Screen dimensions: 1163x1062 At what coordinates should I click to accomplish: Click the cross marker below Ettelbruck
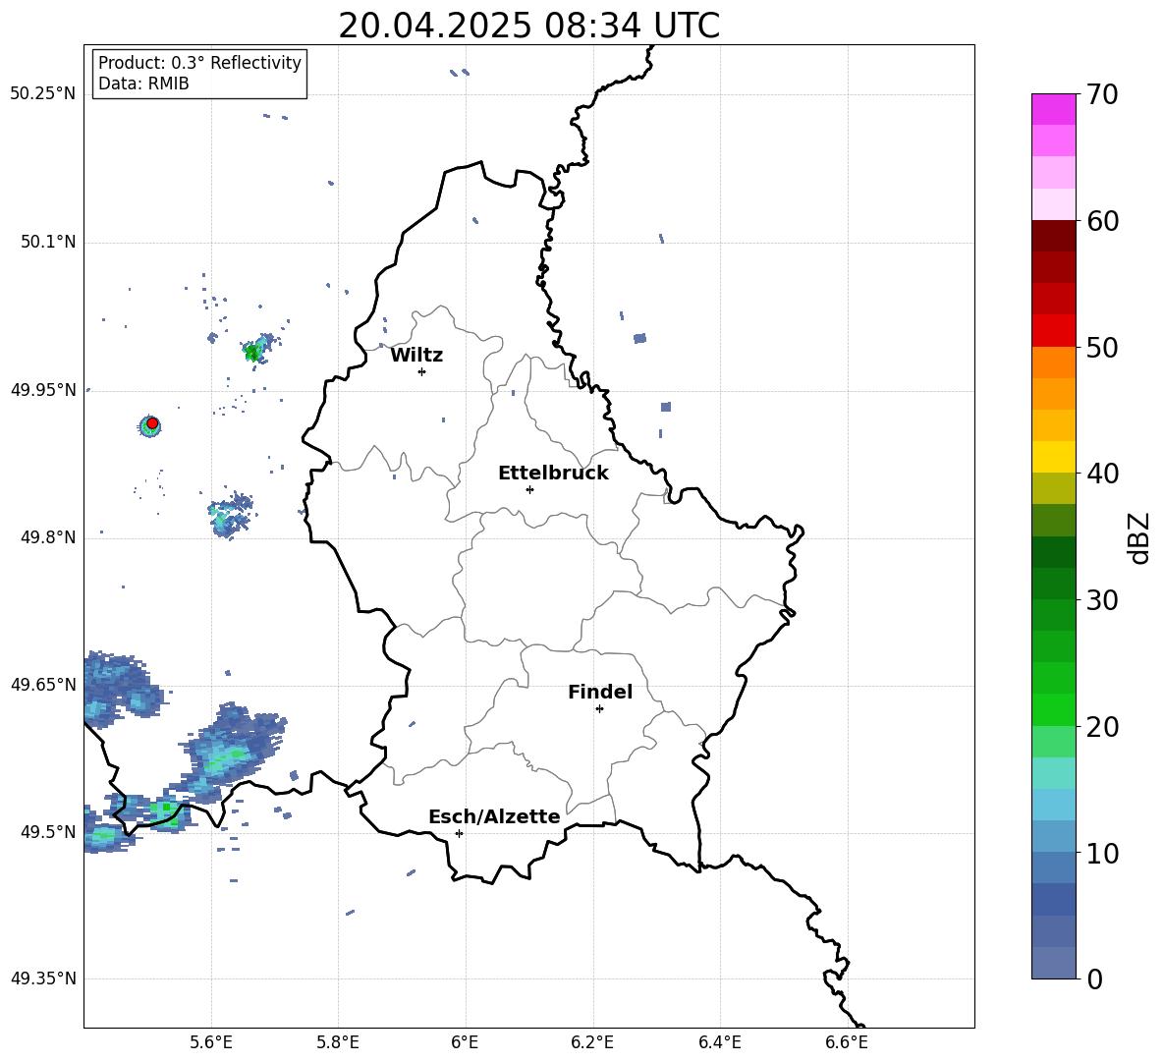point(529,489)
